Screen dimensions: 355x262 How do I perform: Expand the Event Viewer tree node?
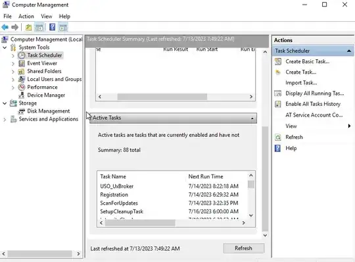(x=13, y=64)
